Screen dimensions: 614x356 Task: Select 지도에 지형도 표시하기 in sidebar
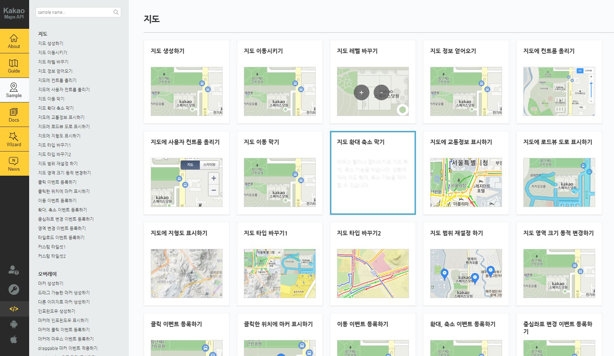pos(59,136)
